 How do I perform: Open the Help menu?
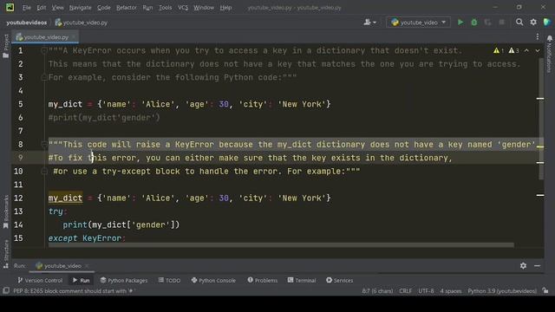pyautogui.click(x=225, y=8)
